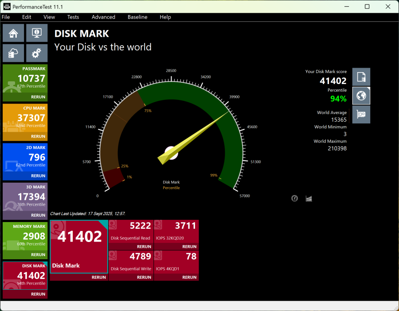
Task: Select the 3D Mark score tile
Action: click(25, 197)
